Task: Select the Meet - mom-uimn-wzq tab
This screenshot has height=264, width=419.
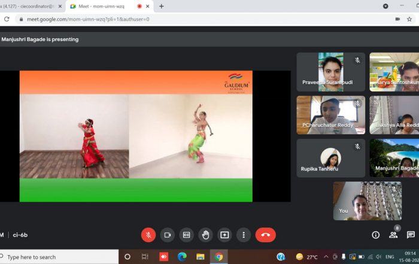Action: coord(102,6)
